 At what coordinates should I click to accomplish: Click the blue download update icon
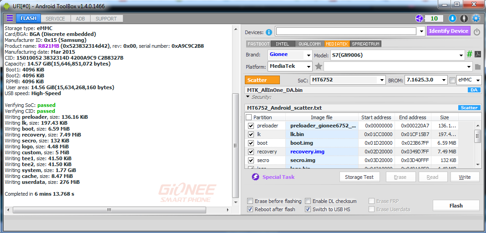(452, 19)
